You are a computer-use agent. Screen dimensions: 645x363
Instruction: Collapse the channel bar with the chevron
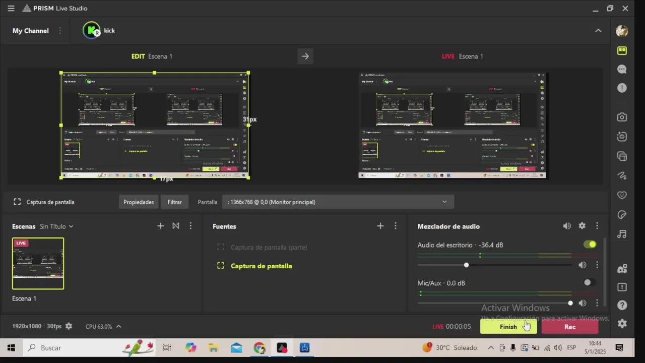coord(598,31)
